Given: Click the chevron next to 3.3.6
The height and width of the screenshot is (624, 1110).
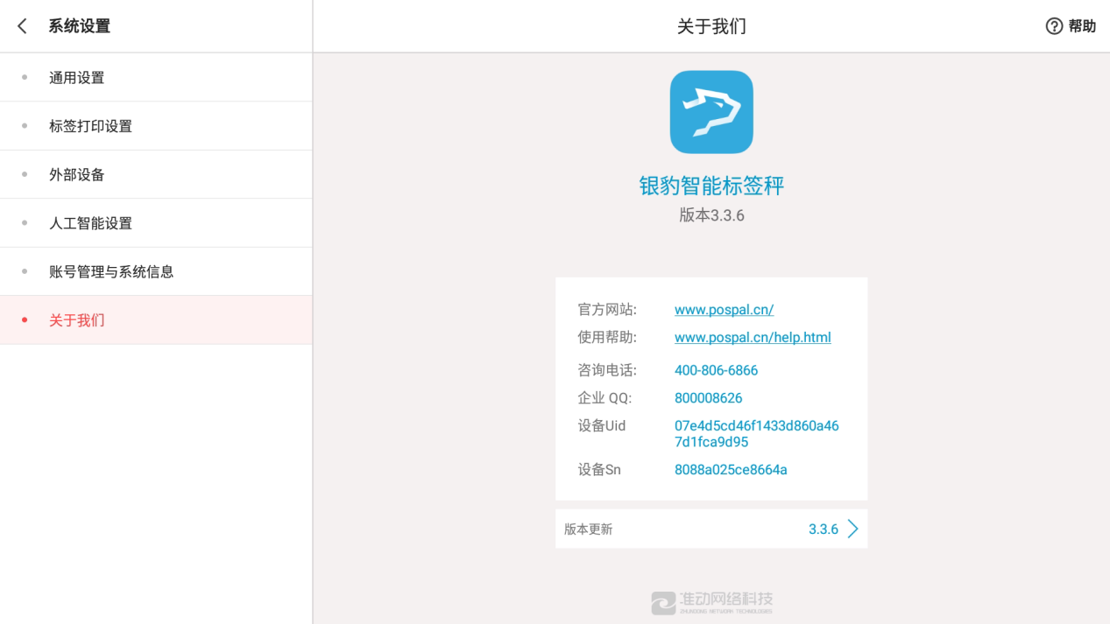Looking at the screenshot, I should (852, 529).
